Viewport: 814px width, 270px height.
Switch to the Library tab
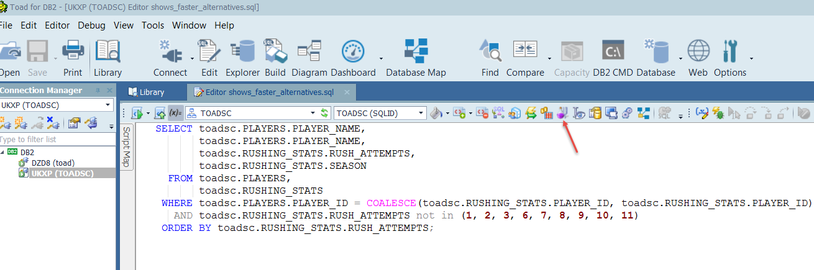146,92
